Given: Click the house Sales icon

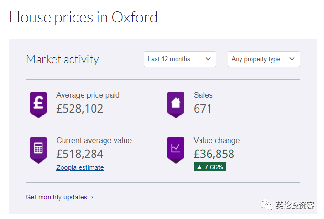Looking at the screenshot, I should point(176,104).
